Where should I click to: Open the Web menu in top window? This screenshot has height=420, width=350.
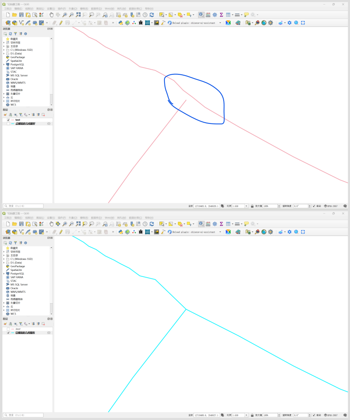click(109, 8)
